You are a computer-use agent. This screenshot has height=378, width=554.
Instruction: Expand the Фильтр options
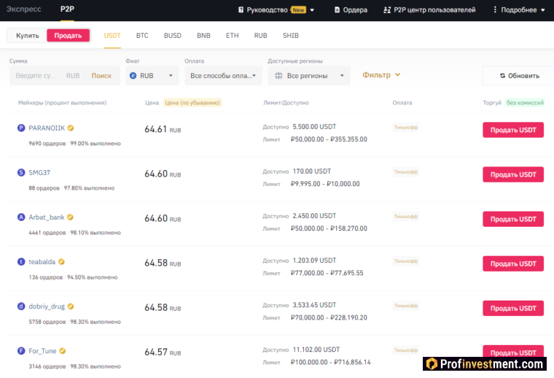coord(381,75)
